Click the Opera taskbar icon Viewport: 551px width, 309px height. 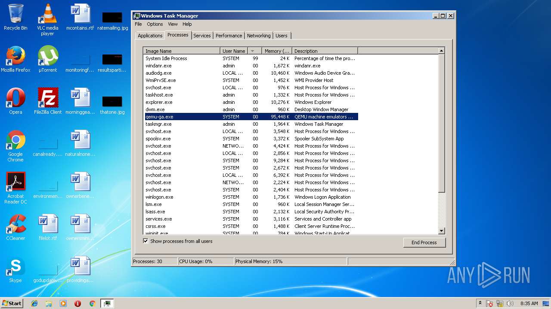point(77,303)
